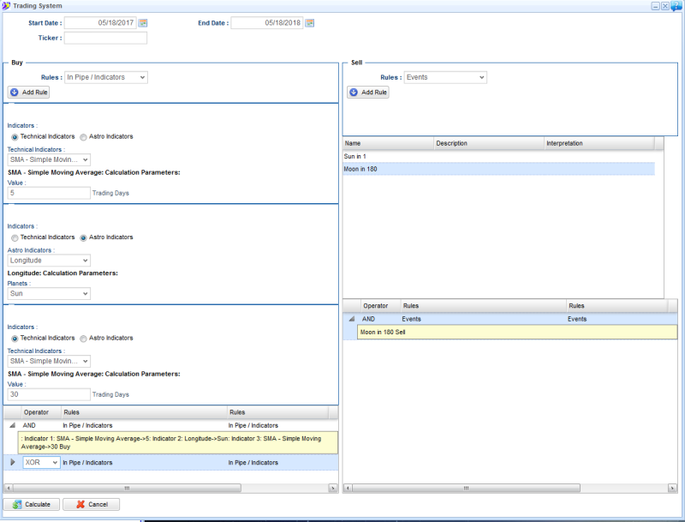Click the Buy section Add Rule button
Viewport: 685px width, 522px height.
pos(29,92)
